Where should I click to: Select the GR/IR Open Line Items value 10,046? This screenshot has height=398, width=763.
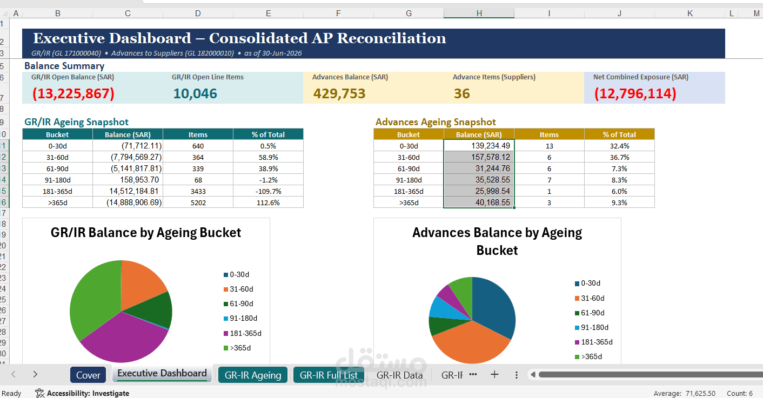[x=195, y=93]
